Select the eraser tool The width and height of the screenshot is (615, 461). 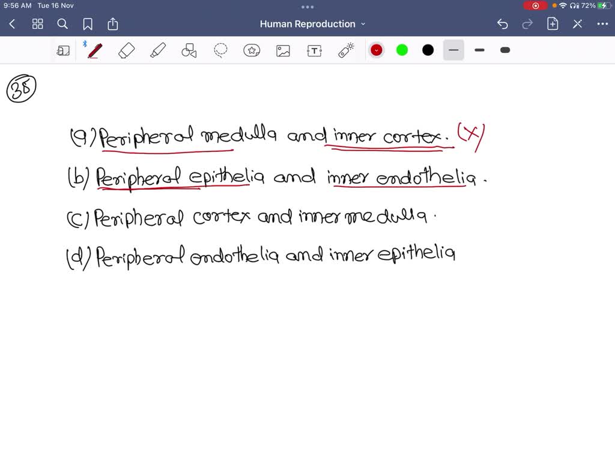coord(126,50)
